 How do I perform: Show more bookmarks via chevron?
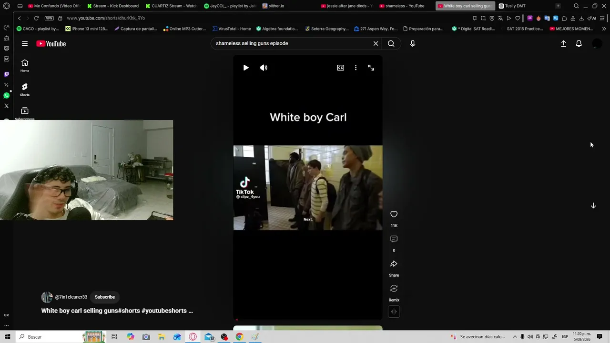(x=604, y=29)
